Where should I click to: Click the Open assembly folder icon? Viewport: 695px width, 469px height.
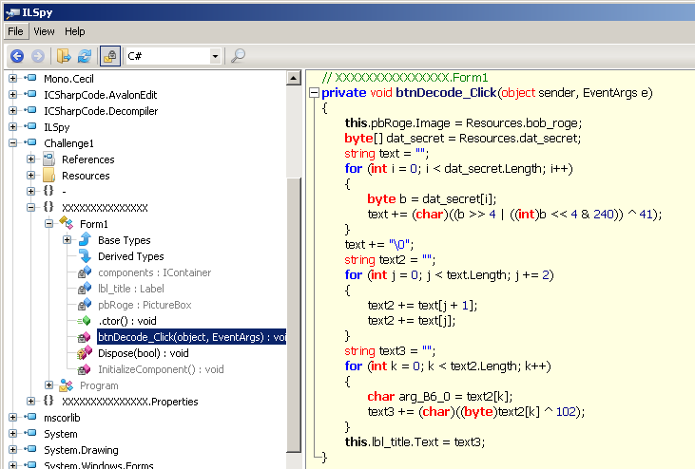pos(64,56)
